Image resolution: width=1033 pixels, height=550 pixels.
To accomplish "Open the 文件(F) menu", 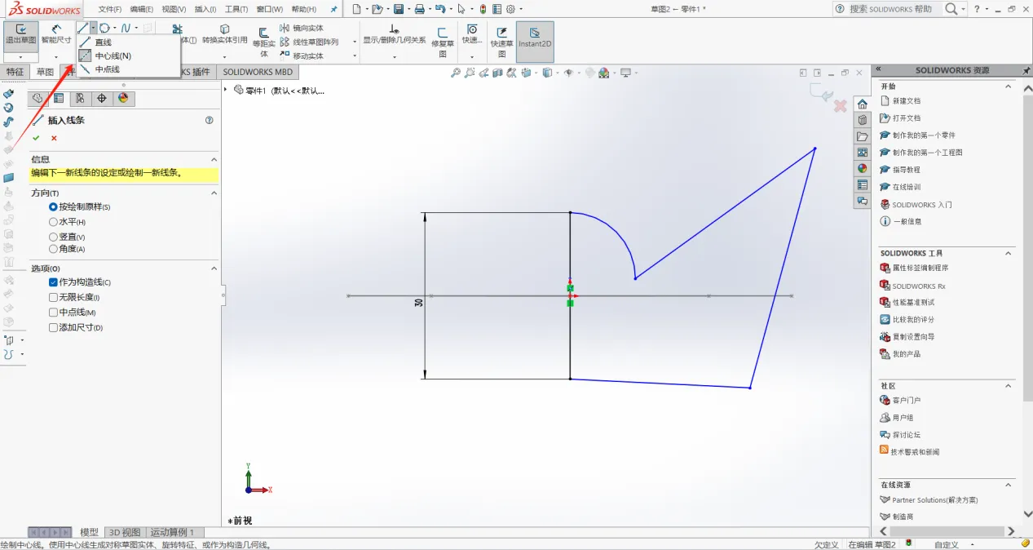I will click(110, 9).
